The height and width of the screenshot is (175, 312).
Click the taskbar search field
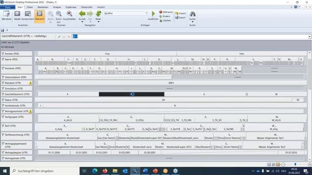44,171
